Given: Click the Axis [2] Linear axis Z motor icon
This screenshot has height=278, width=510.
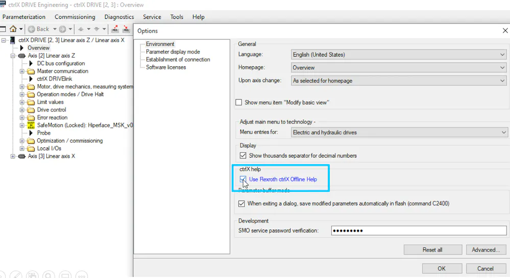Looking at the screenshot, I should pos(22,56).
